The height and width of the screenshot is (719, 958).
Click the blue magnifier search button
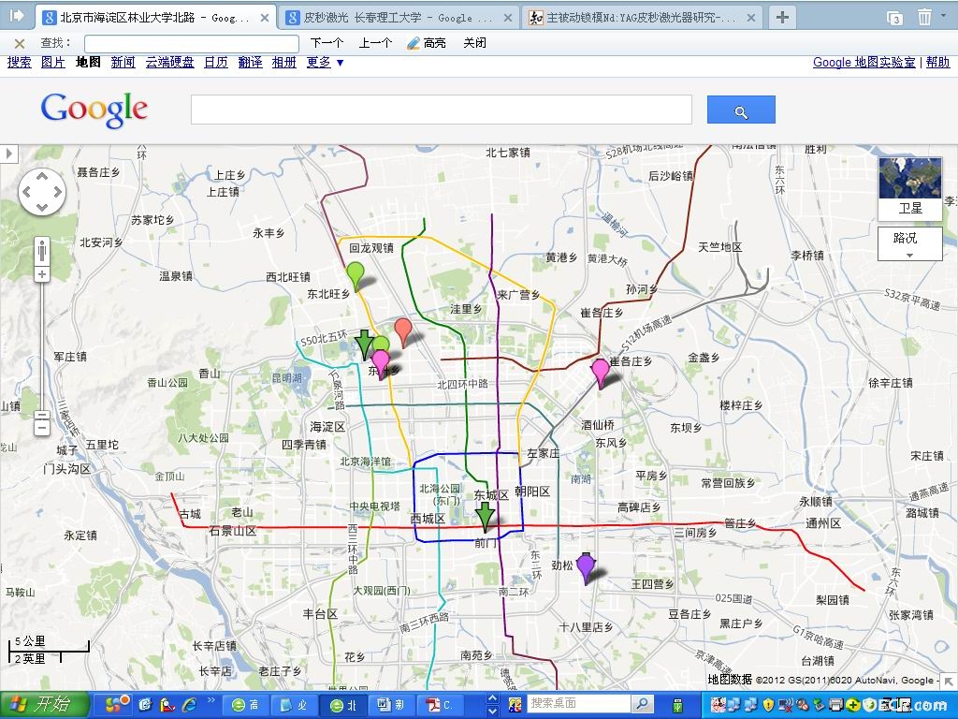pyautogui.click(x=741, y=110)
